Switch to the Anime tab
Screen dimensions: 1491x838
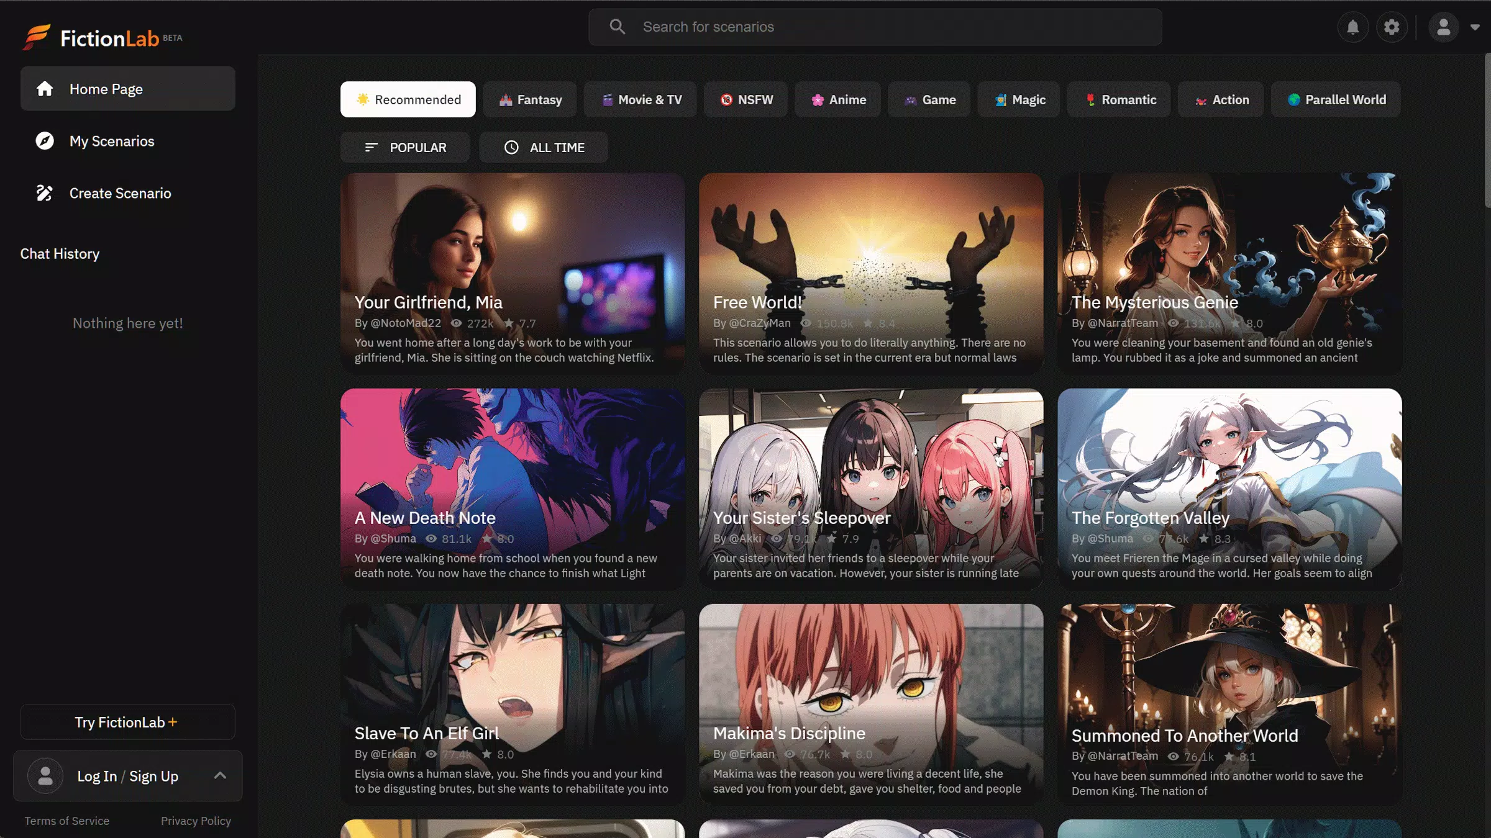[x=837, y=99]
